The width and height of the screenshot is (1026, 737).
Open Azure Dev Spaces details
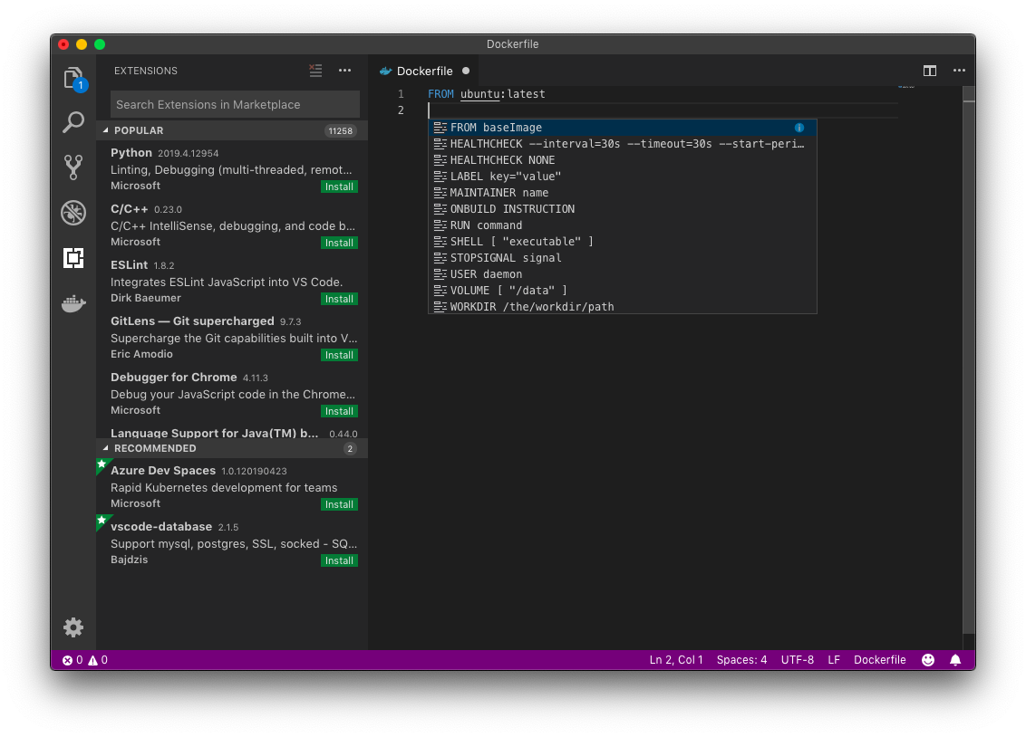232,487
